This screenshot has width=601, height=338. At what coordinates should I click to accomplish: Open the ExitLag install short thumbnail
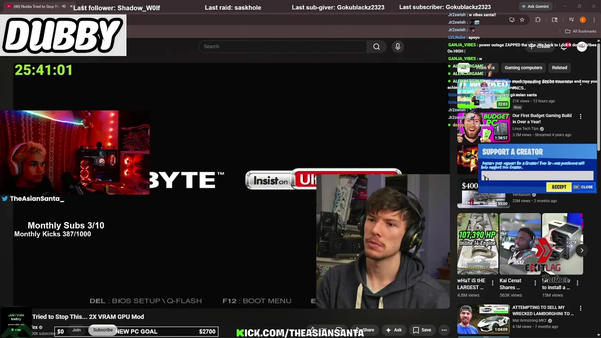click(562, 244)
